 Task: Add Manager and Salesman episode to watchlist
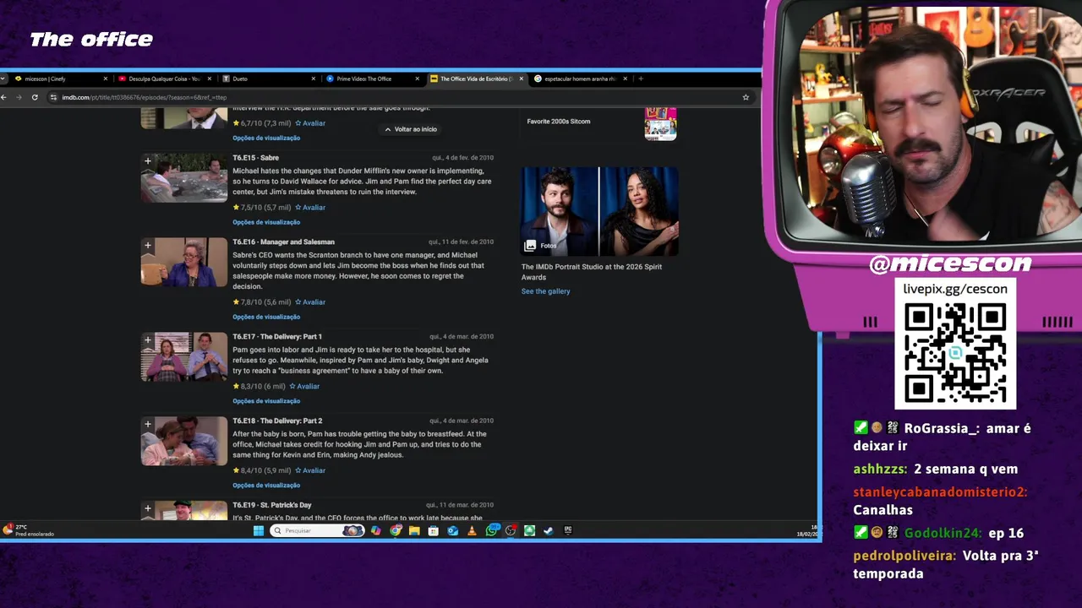(148, 245)
